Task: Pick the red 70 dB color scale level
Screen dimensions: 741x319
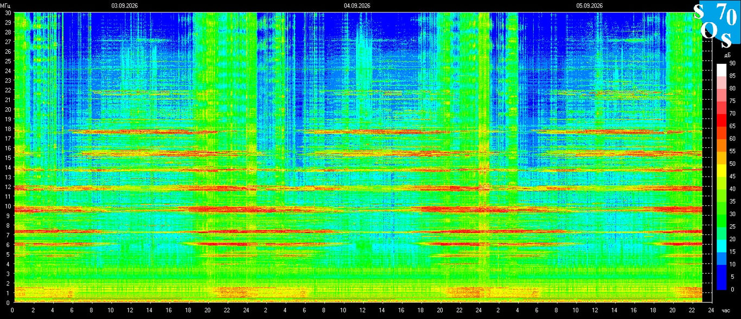Action: tap(721, 120)
